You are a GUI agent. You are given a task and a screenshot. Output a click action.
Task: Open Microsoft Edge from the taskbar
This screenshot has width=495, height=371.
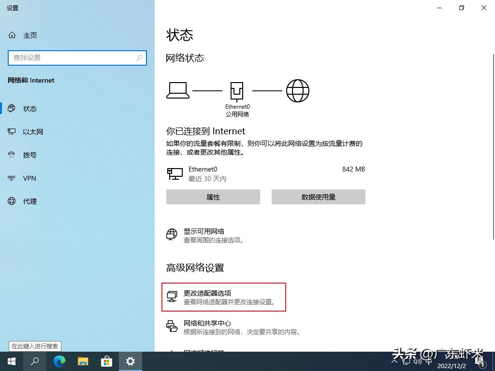click(59, 361)
